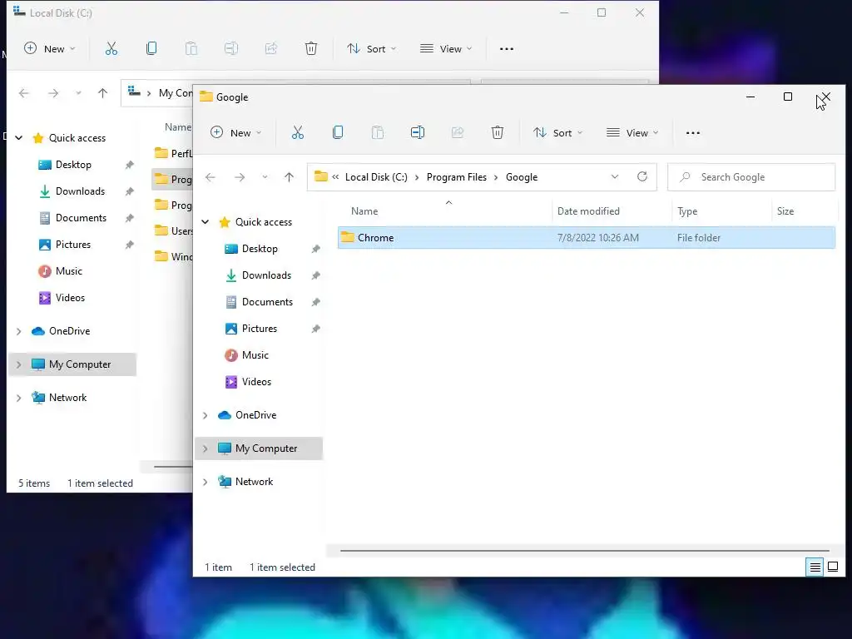Click the Forward arrow in Local Disk window

(x=53, y=93)
